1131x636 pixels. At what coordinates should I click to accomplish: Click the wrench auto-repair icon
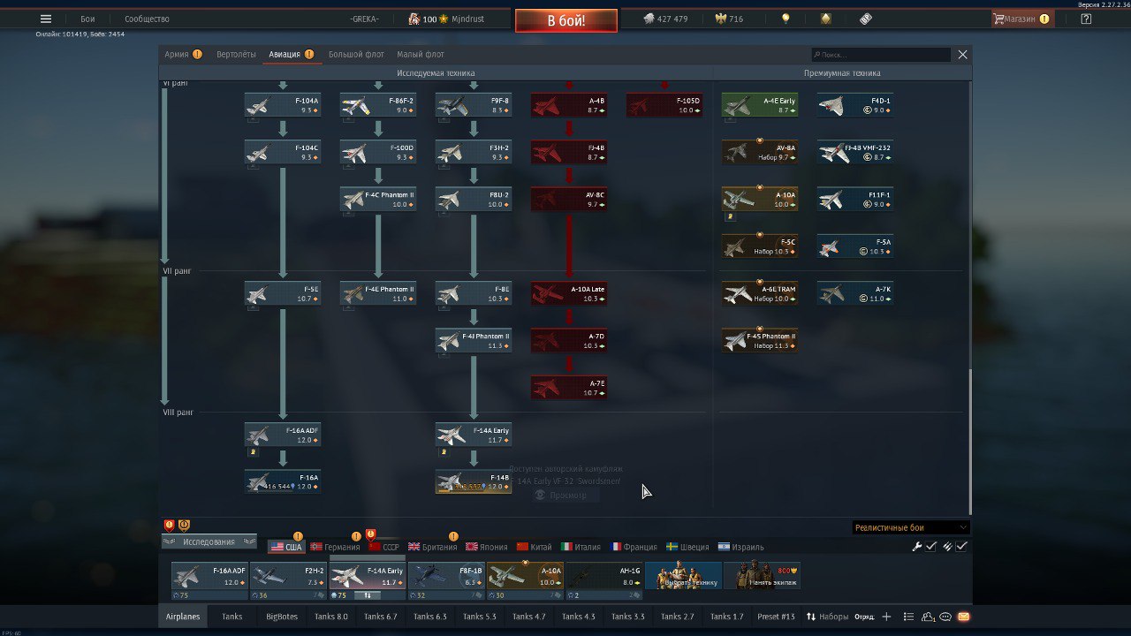click(917, 547)
